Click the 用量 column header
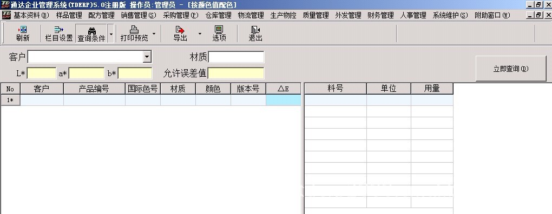This screenshot has width=552, height=214. pos(432,89)
